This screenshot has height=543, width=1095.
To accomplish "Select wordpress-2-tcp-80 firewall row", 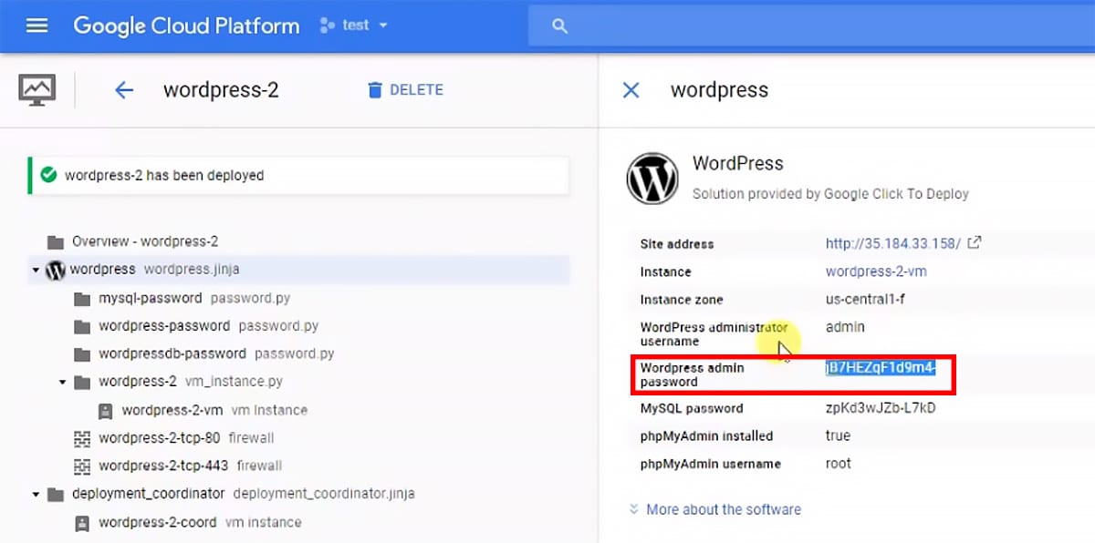I will click(x=299, y=438).
